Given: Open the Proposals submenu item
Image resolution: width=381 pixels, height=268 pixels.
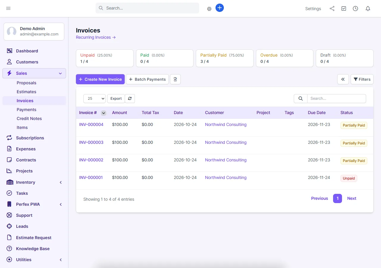Looking at the screenshot, I should pyautogui.click(x=26, y=83).
